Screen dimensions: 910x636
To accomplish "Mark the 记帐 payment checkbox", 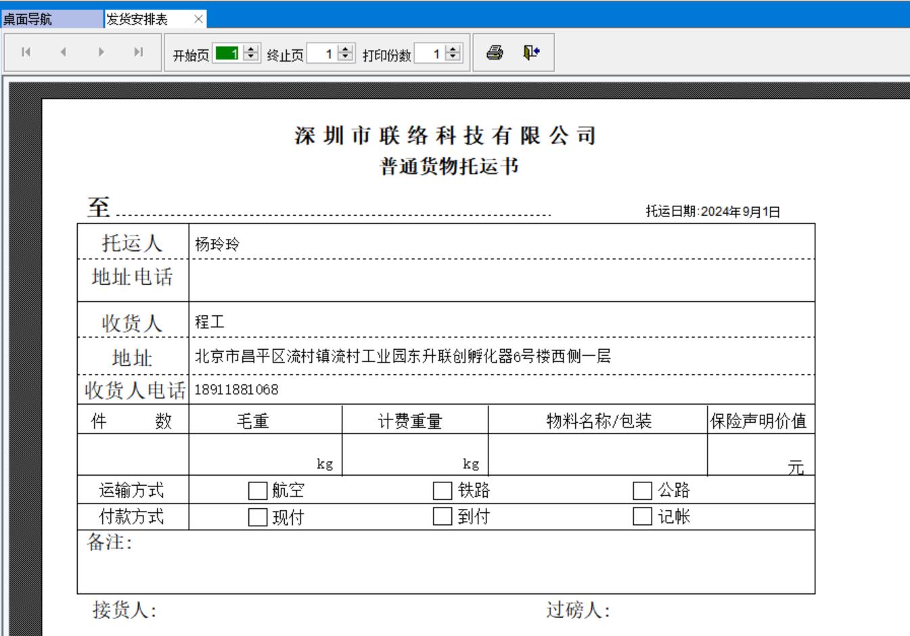I will click(x=642, y=517).
